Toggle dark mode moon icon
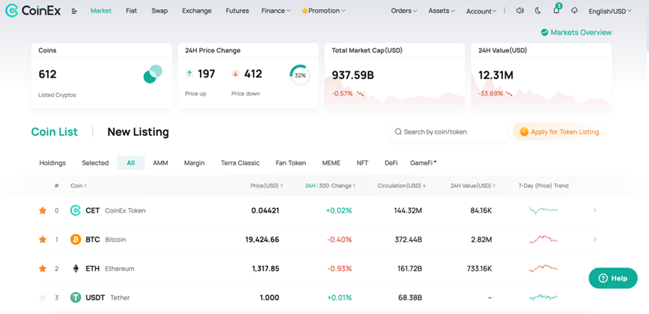 pos(538,11)
